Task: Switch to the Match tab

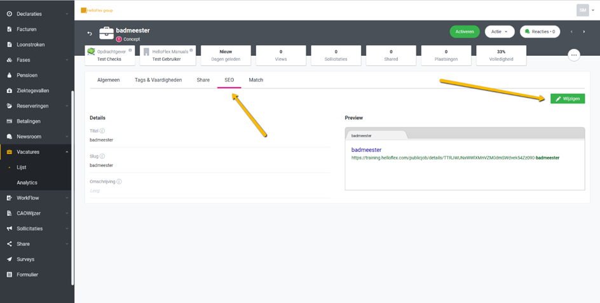Action: [256, 80]
